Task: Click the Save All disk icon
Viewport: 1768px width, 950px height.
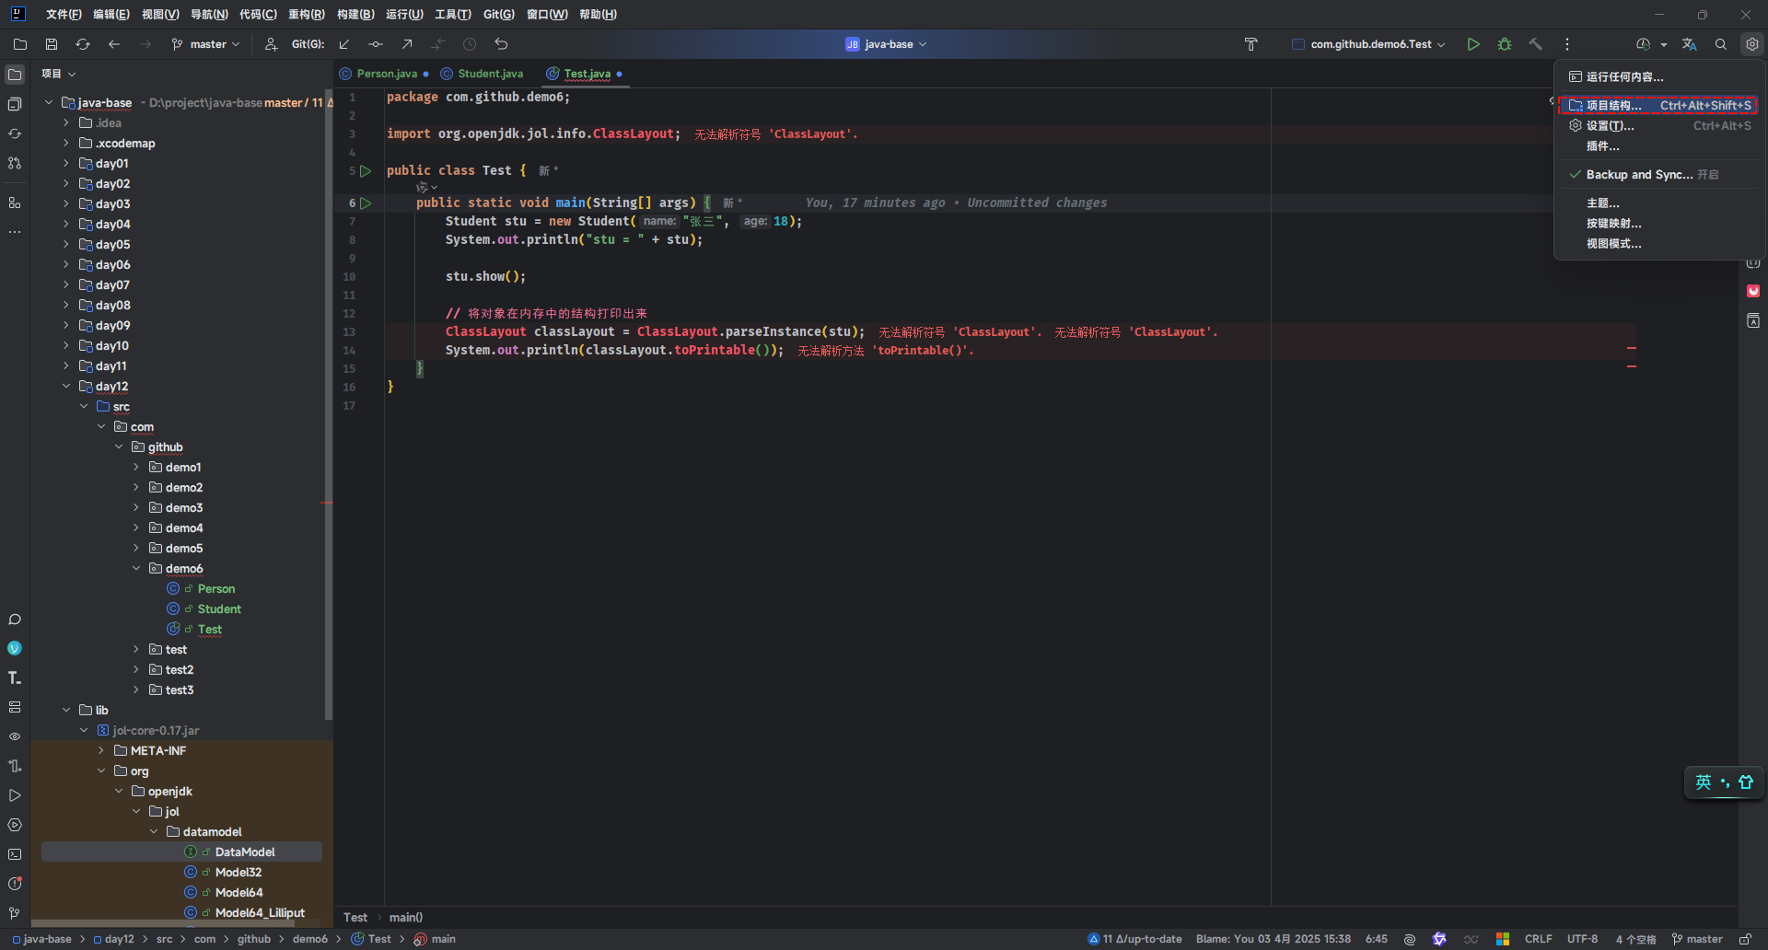Action: pos(52,44)
